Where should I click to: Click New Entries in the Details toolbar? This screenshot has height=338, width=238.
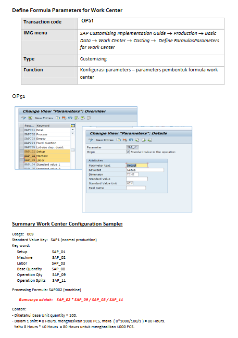point(105,140)
